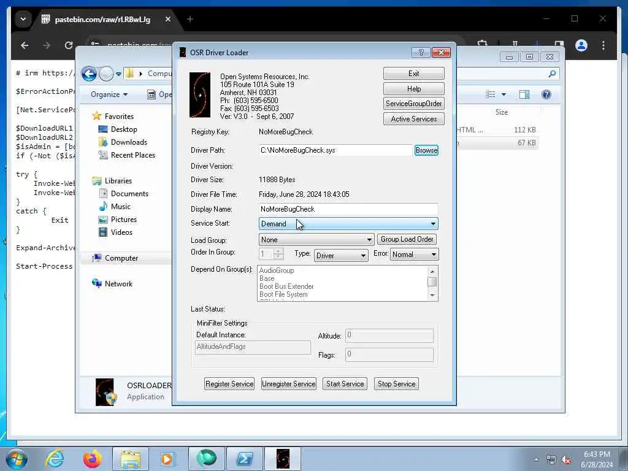628x471 pixels.
Task: Open the browser three-dot menu
Action: [603, 45]
